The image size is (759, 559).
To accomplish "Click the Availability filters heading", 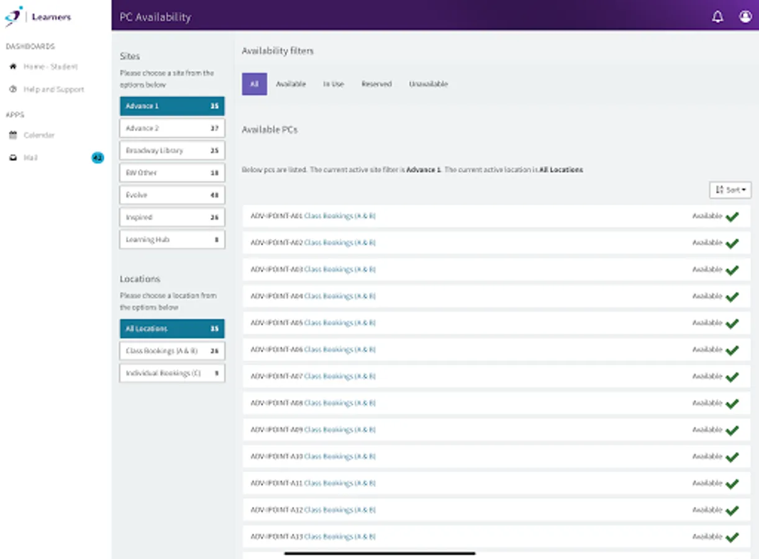I will [278, 51].
